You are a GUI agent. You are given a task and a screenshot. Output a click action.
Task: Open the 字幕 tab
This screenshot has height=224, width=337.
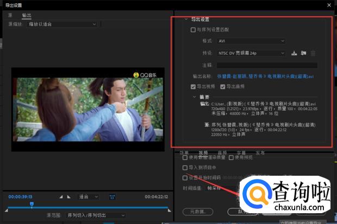coord(241,153)
